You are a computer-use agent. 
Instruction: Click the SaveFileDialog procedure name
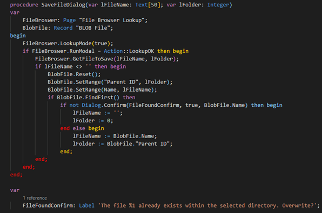coord(63,5)
